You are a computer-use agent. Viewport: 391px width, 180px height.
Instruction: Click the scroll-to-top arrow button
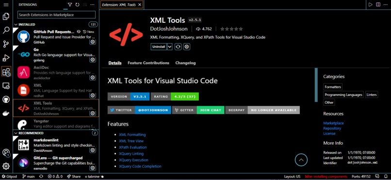click(301, 160)
